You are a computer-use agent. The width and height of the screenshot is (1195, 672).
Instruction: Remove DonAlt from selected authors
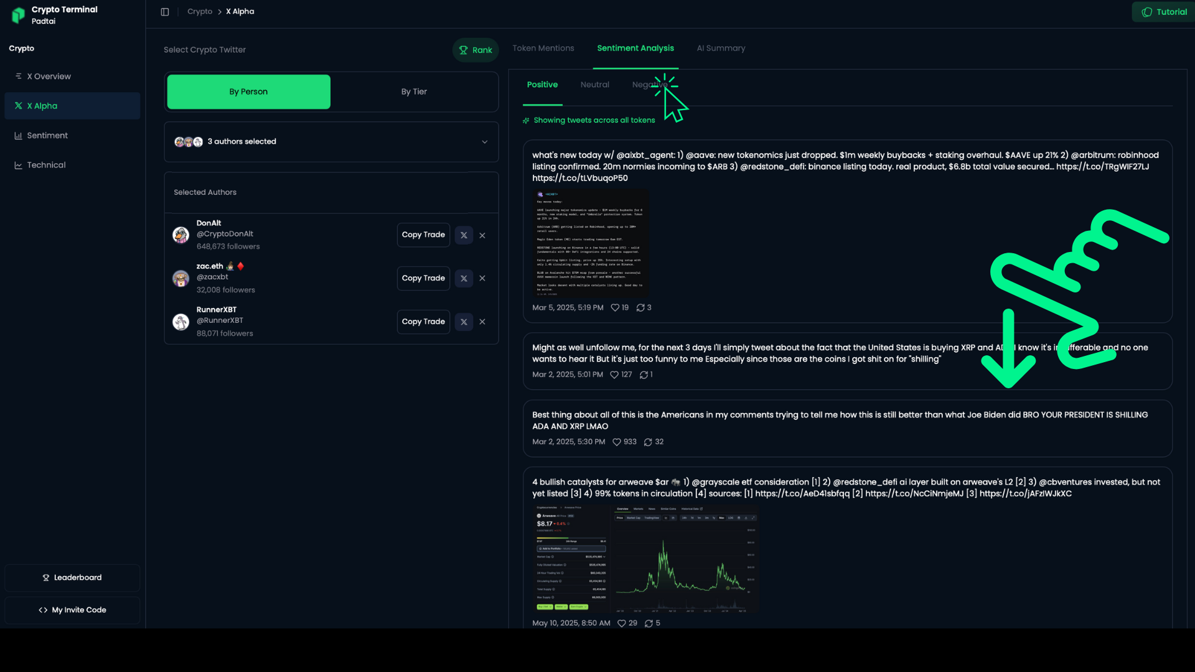482,235
